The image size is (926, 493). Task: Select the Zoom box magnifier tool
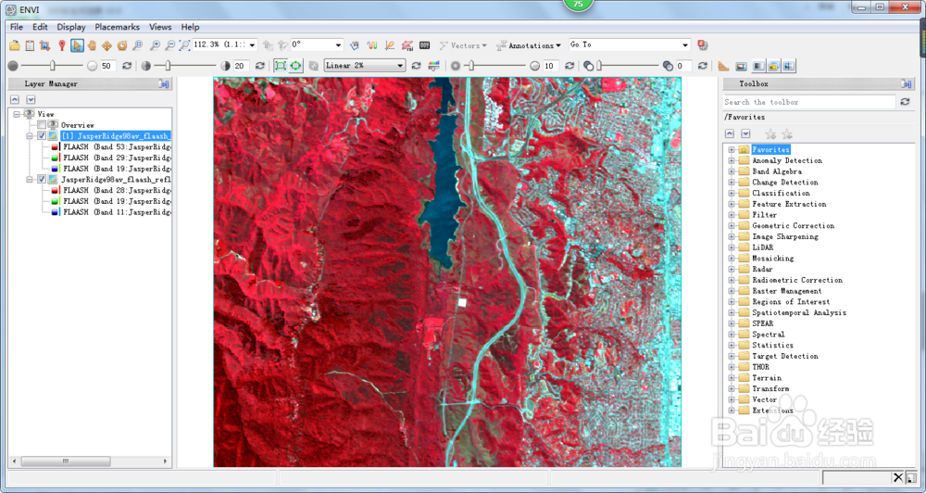[138, 44]
